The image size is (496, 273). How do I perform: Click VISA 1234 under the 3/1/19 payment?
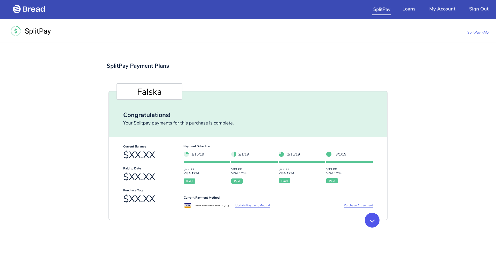334,173
